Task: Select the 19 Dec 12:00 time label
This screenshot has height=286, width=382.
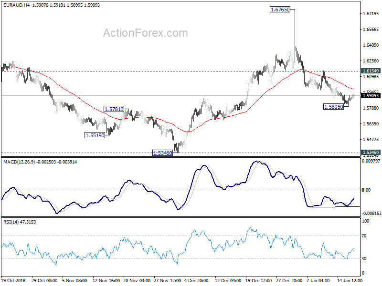Action: [x=259, y=280]
